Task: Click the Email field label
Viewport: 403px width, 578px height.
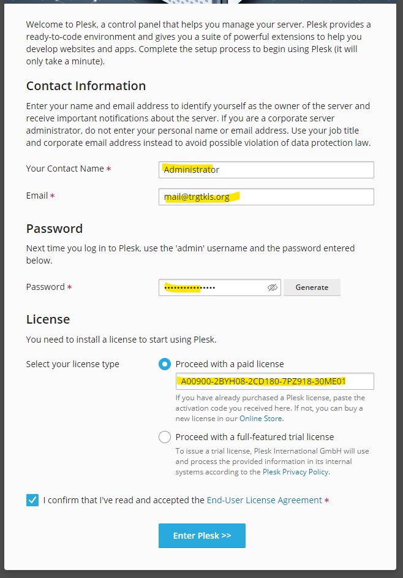Action: click(37, 196)
